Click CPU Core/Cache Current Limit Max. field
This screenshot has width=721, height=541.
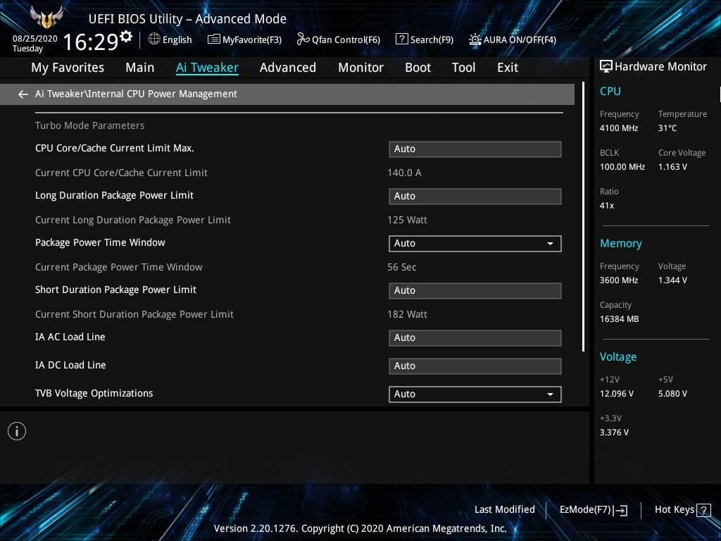tap(475, 149)
